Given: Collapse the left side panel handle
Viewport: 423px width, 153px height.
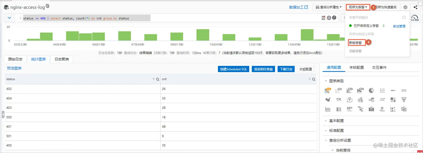Looking at the screenshot, I should (3, 115).
